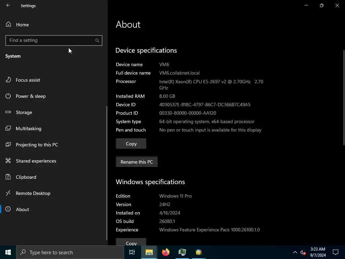
Task: Click the sidebar vertical scrollbar
Action: [107, 173]
